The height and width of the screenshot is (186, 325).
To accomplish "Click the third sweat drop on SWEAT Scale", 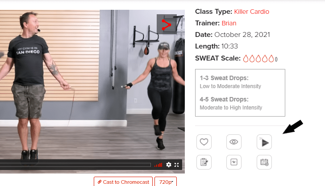I will click(258, 59).
